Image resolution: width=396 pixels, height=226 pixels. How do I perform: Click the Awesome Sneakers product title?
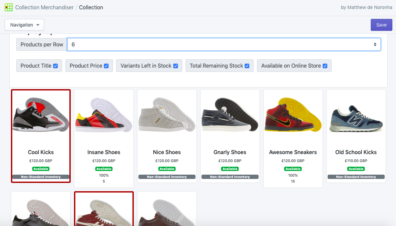(x=293, y=152)
